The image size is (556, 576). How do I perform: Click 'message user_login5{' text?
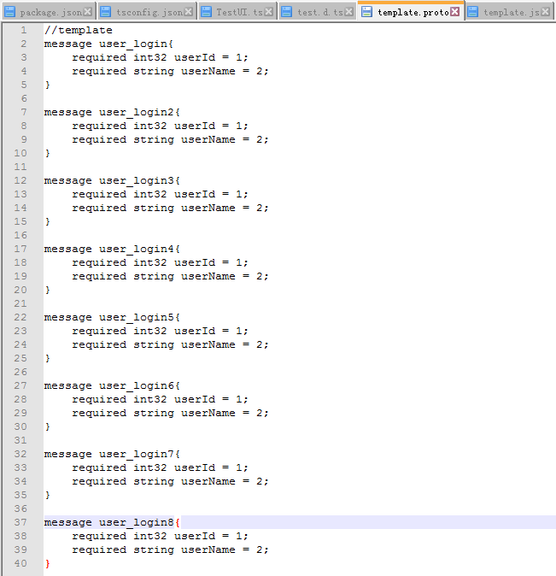[x=112, y=317]
